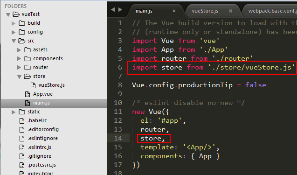
Task: Place cursor on 'store,' at line 14
Action: point(152,139)
